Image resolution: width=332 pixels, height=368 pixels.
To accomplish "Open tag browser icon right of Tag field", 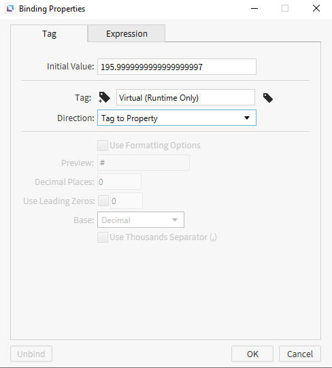I will pos(268,98).
